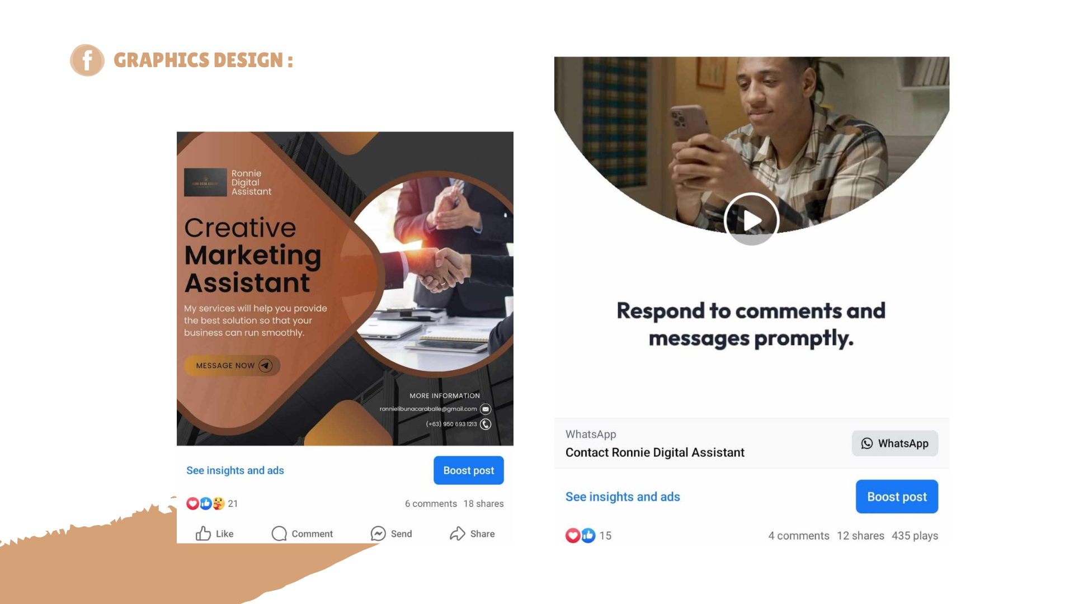View the 21 reactions on left post

(x=212, y=503)
